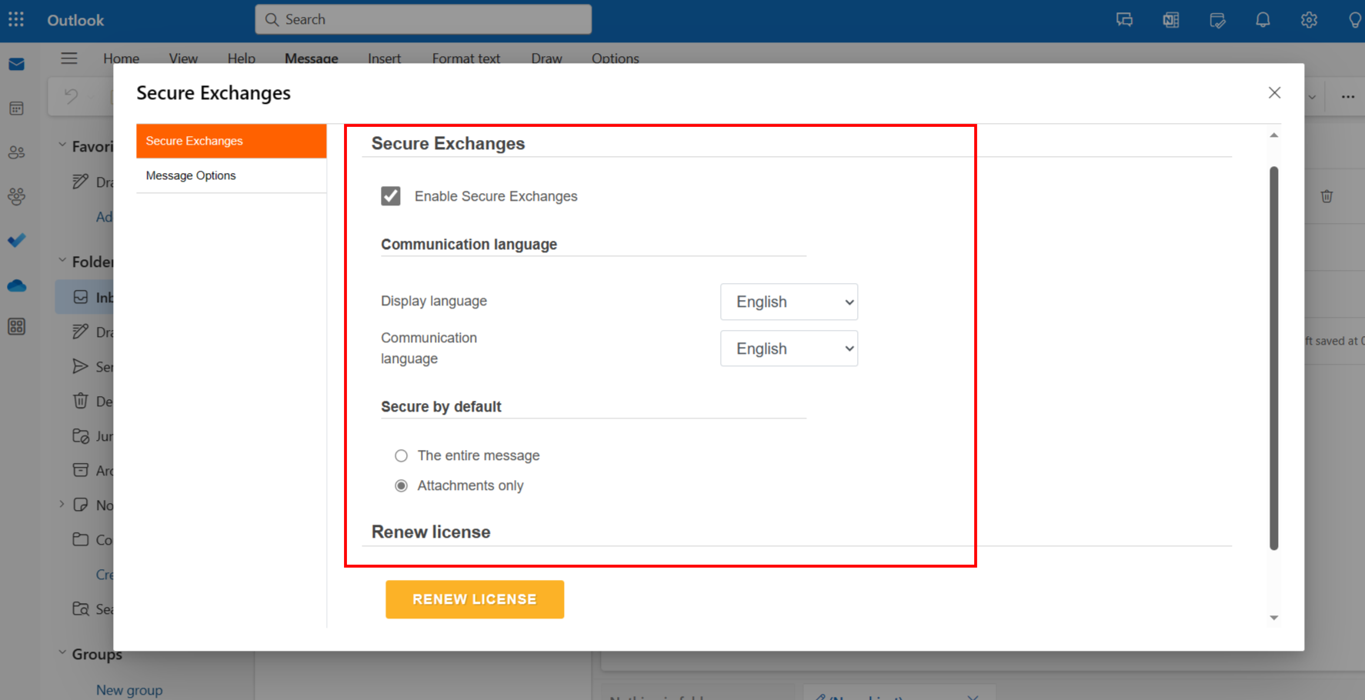Open the Display language dropdown
Screen dimensions: 1365x700
tap(789, 302)
